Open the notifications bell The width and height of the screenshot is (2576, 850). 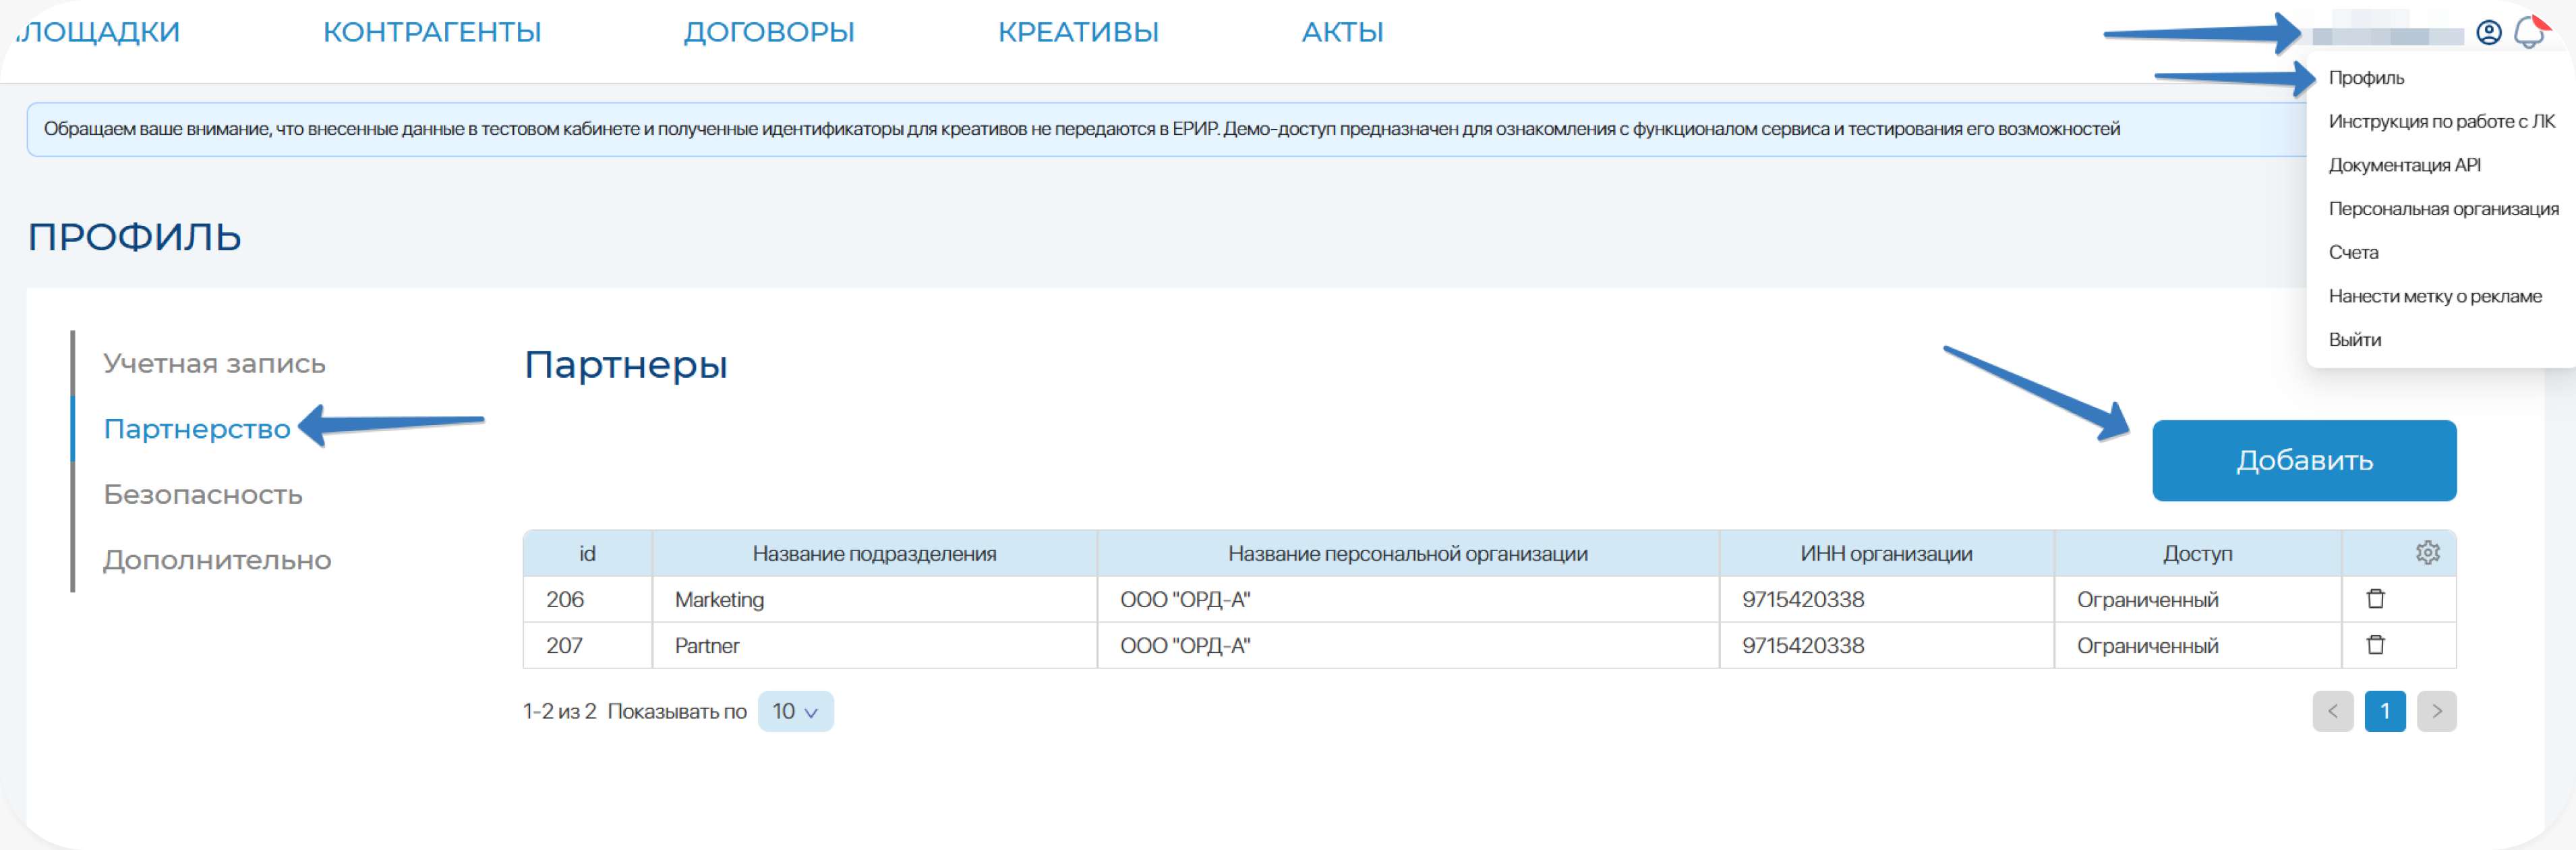(2530, 33)
